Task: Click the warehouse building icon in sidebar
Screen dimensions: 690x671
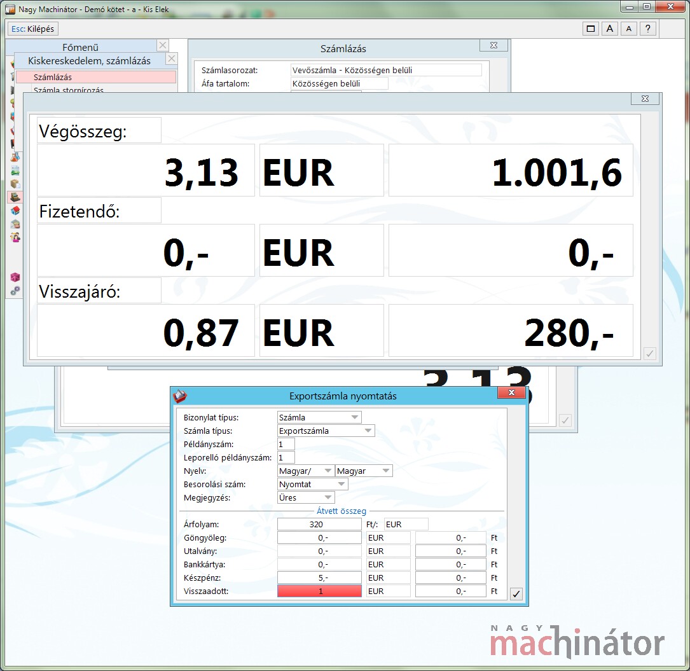Action: coord(15,224)
